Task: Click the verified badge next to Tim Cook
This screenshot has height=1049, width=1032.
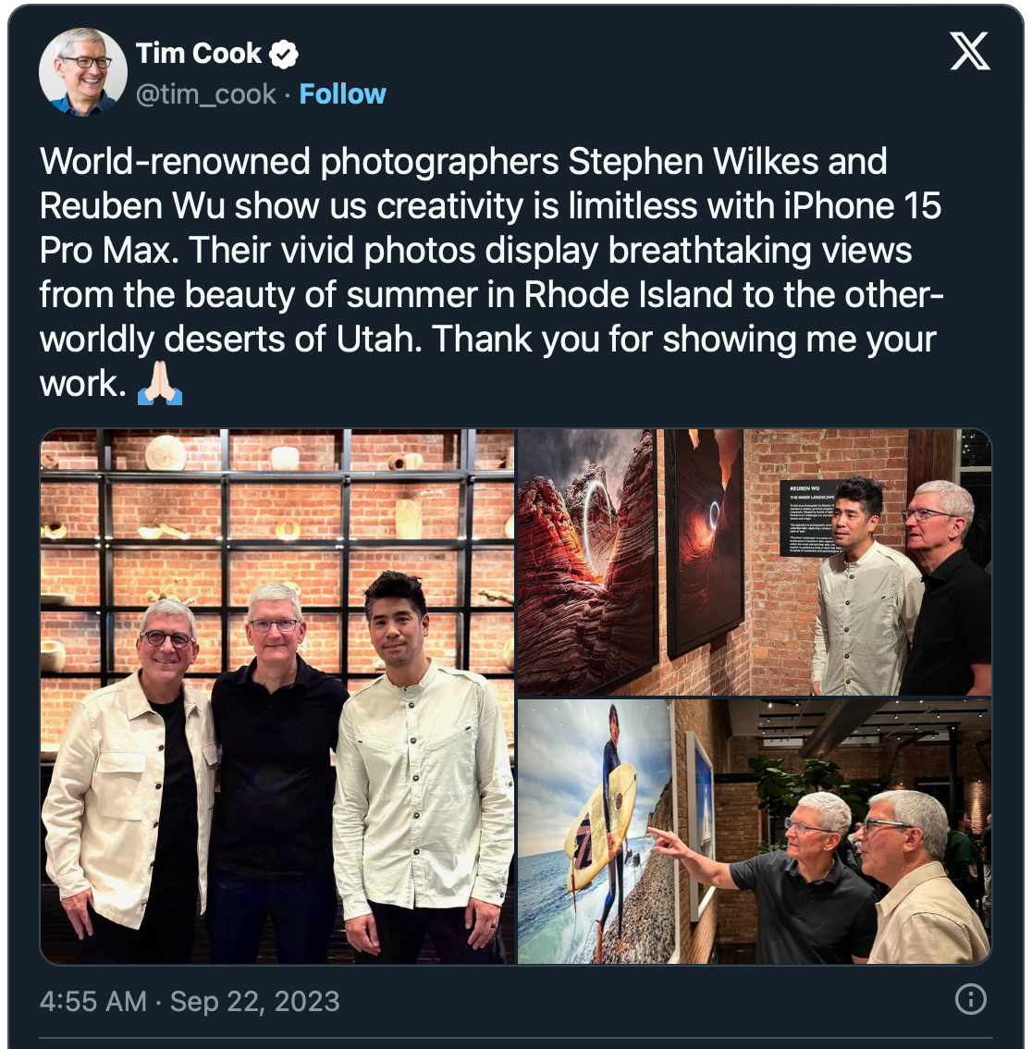Action: tap(284, 55)
